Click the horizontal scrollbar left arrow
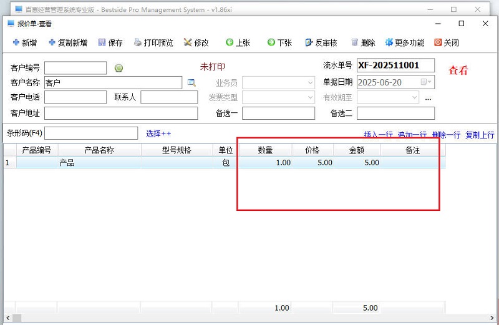 8,318
